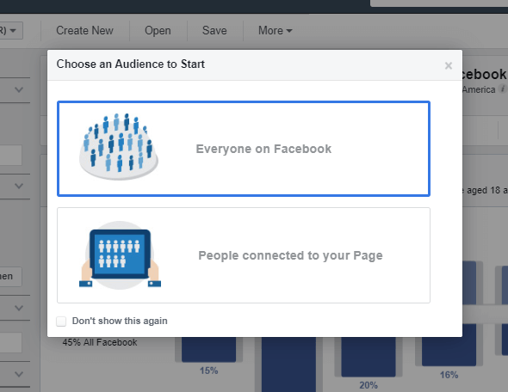Open the Create New toolbar option
508x392 pixels.
[85, 31]
